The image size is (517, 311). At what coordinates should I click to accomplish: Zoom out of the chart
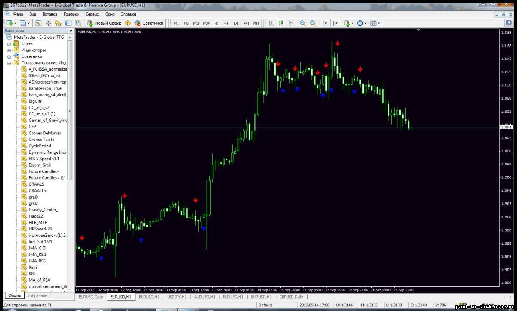313,23
